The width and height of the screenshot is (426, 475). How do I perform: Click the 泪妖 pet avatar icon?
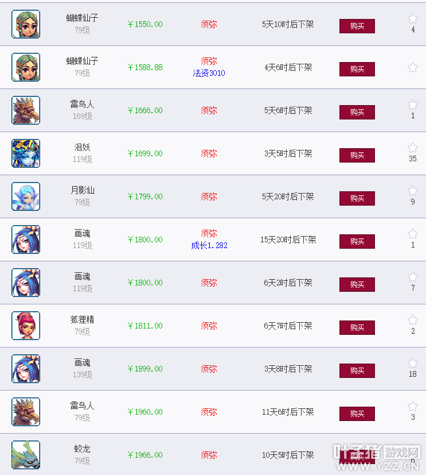[26, 153]
